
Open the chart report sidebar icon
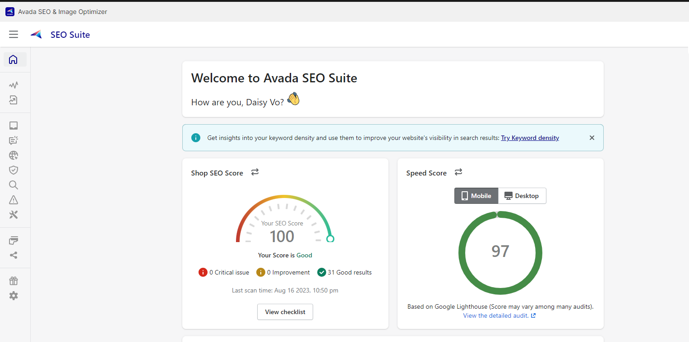pos(14,100)
